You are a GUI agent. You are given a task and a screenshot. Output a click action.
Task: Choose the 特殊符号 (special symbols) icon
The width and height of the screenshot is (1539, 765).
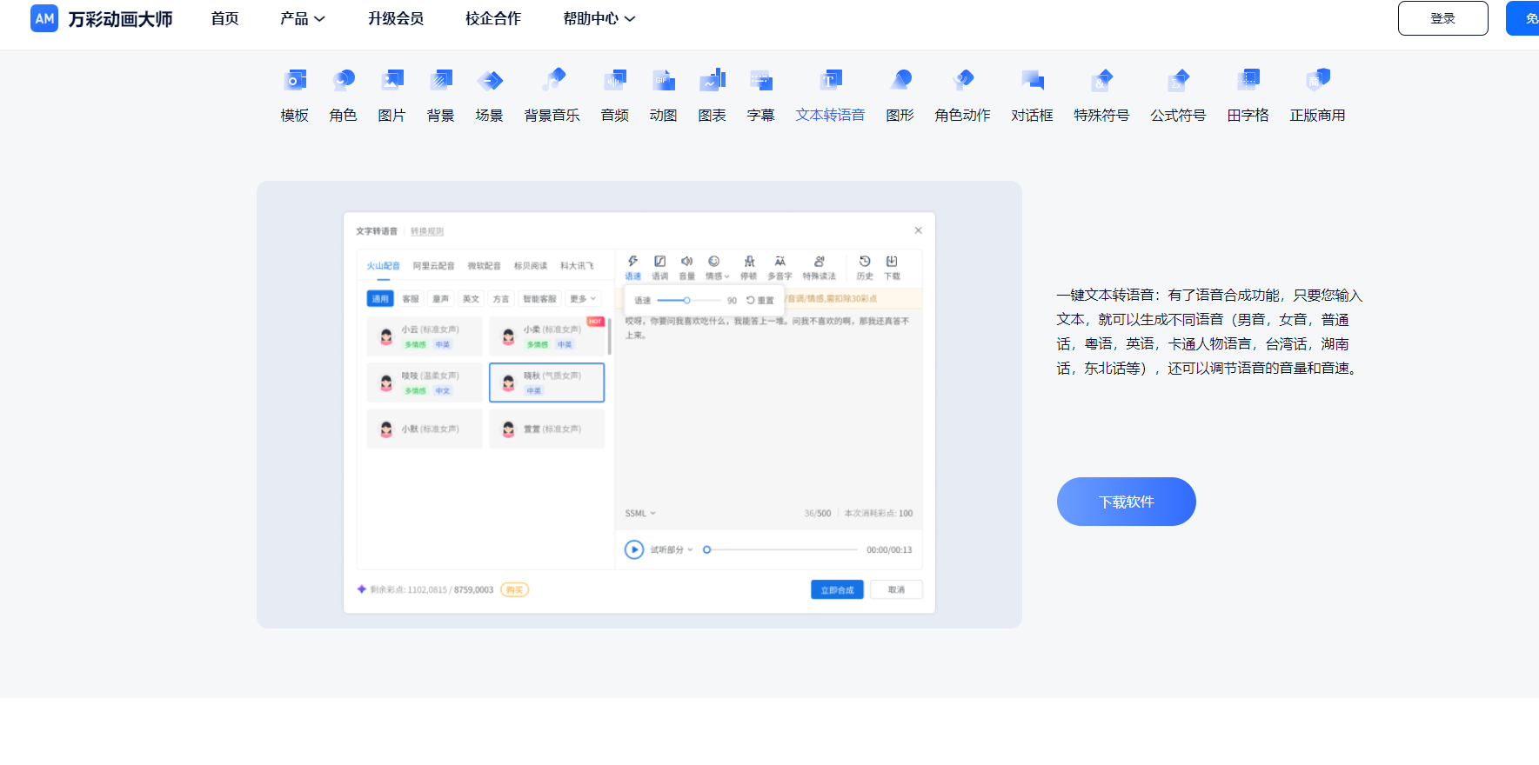(1102, 81)
